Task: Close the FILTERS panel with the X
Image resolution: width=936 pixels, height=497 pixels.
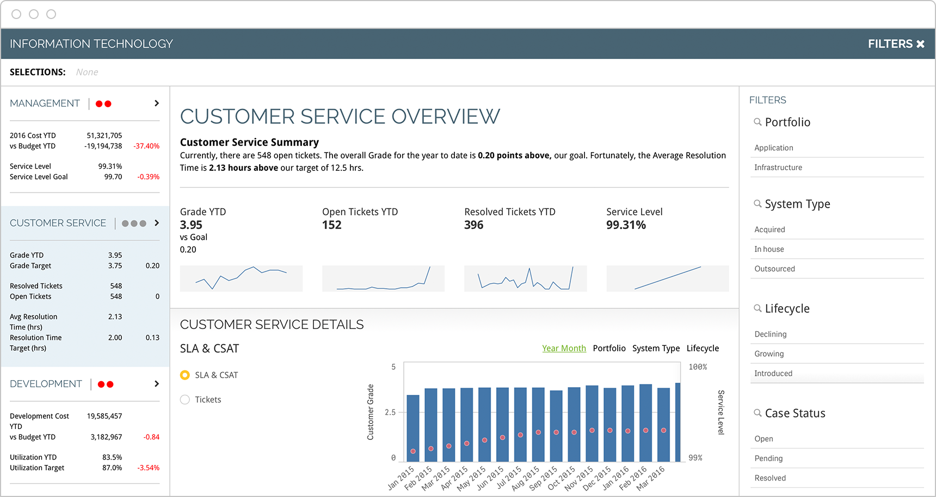Action: point(920,44)
